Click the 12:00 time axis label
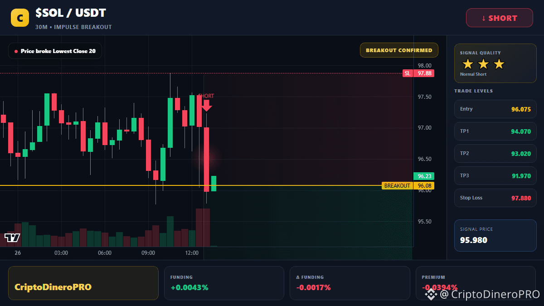Screen dimensions: 544x306 192,253
